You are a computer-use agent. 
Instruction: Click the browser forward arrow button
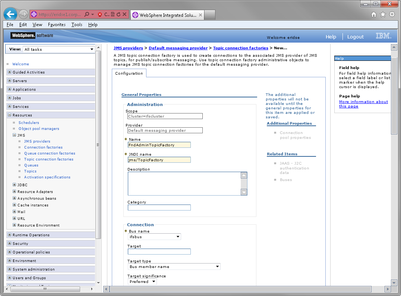click(23, 14)
